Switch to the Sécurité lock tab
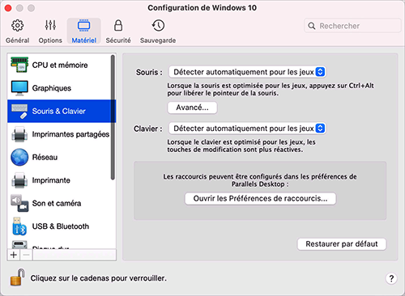The width and height of the screenshot is (405, 296). [118, 32]
